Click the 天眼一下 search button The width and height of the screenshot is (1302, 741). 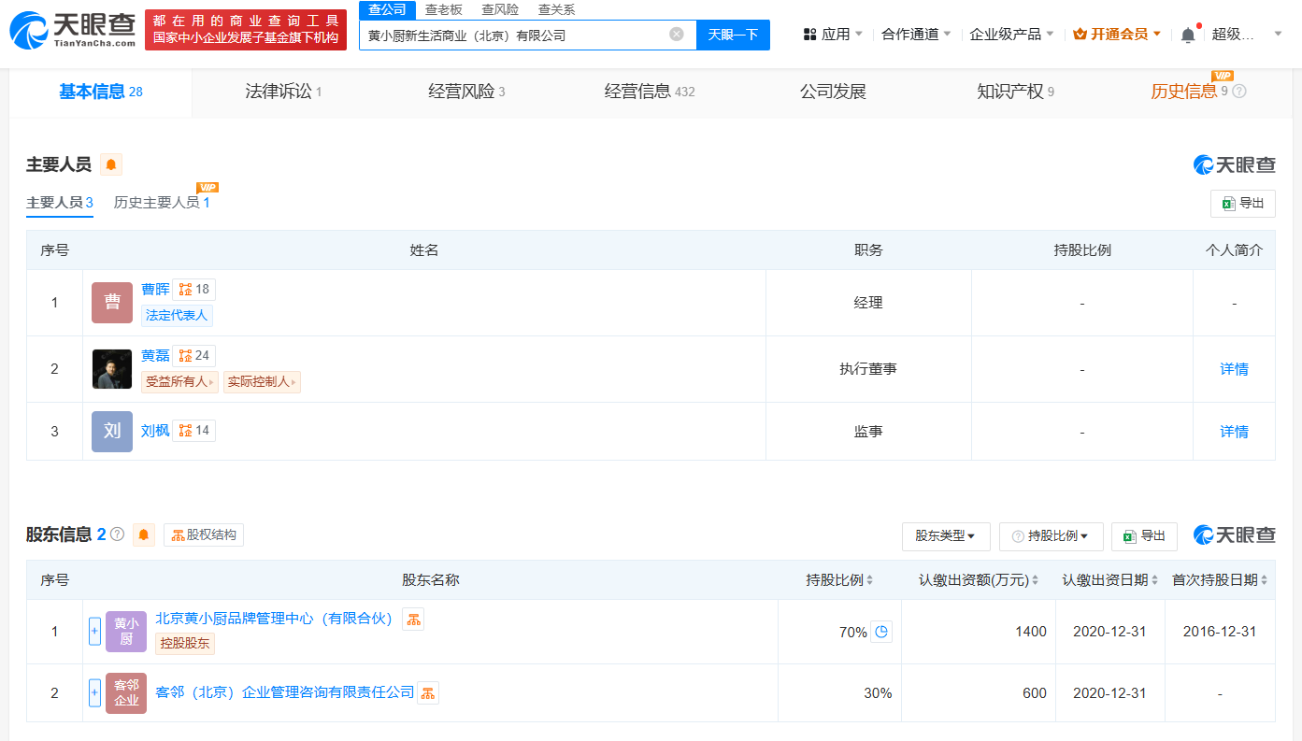[733, 35]
